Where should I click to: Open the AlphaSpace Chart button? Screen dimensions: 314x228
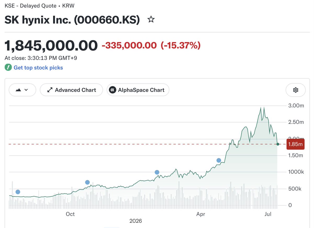pyautogui.click(x=138, y=90)
